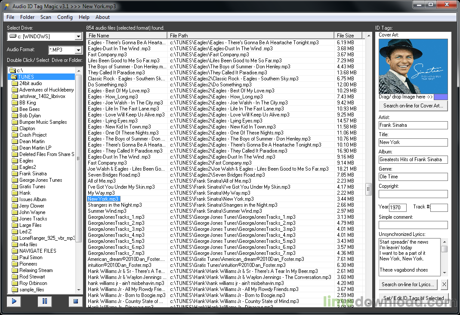460x315 pixels.
Task: Click the blue drag-drop image swatch
Action: click(x=441, y=97)
